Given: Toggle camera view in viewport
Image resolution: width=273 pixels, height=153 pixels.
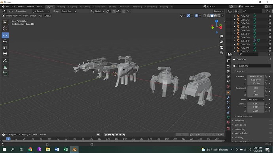Looking at the screenshot, I should (221, 47).
